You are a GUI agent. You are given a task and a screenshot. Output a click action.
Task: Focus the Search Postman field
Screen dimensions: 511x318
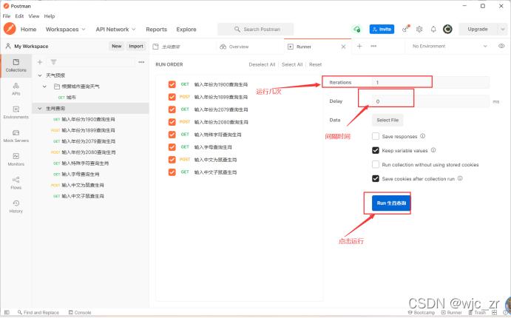pos(256,29)
